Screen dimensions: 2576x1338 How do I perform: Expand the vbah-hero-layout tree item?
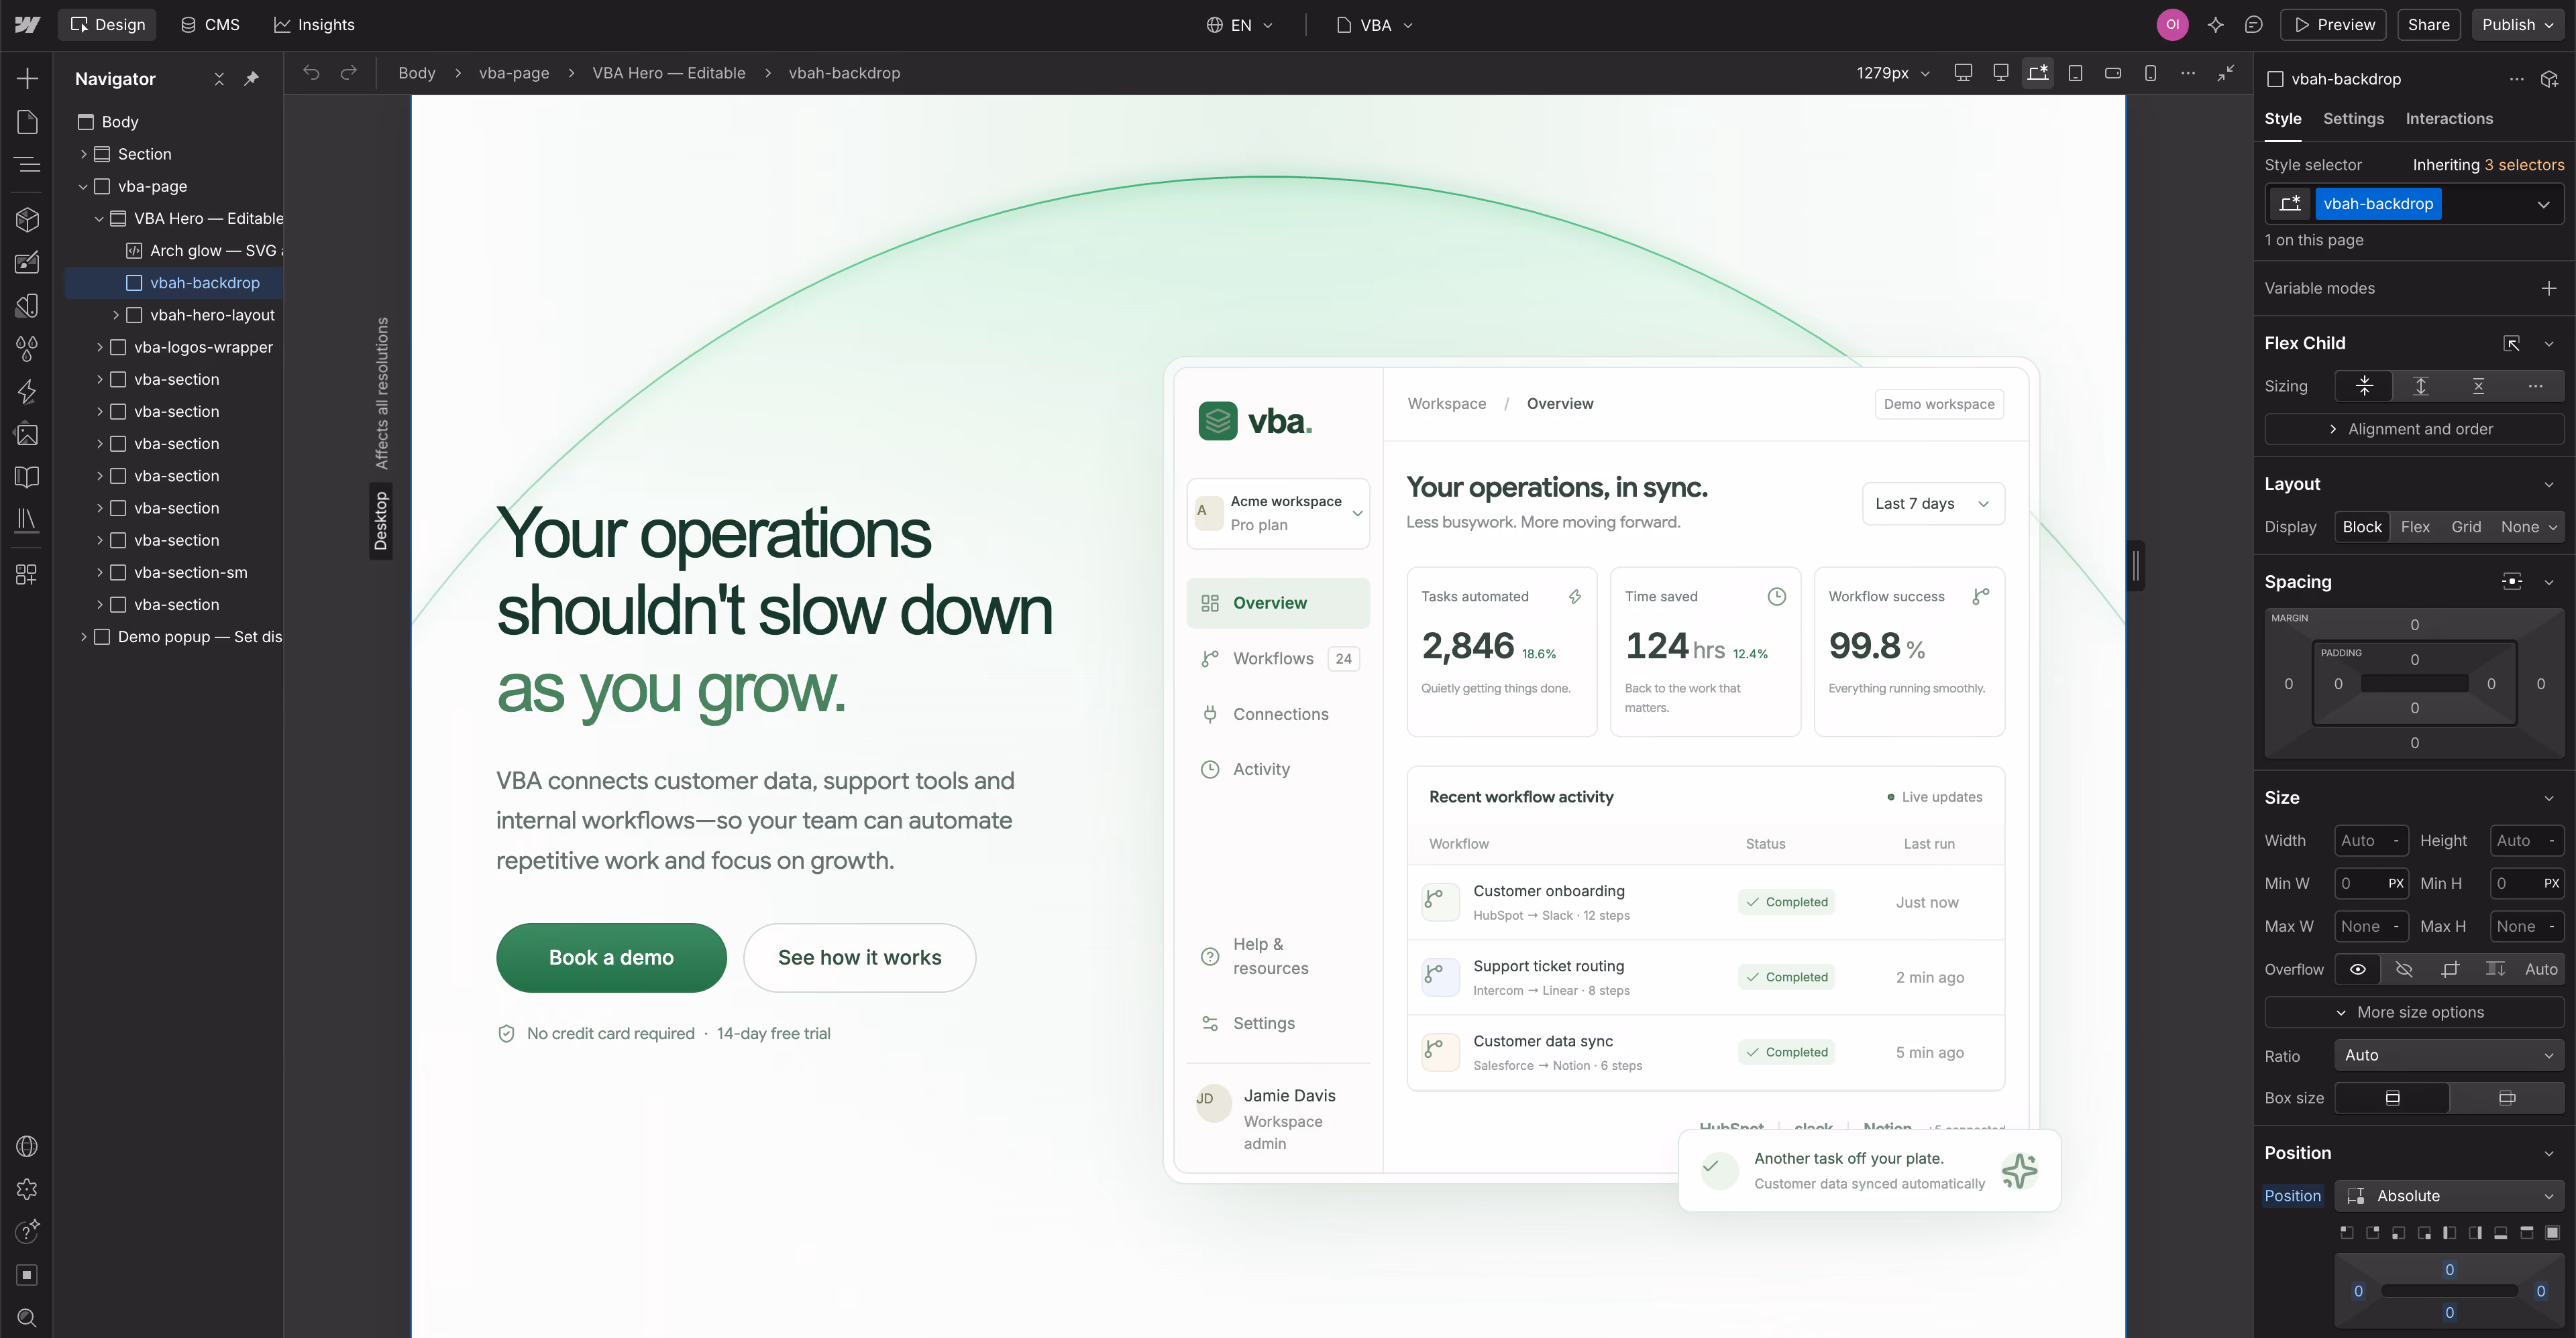(x=116, y=315)
